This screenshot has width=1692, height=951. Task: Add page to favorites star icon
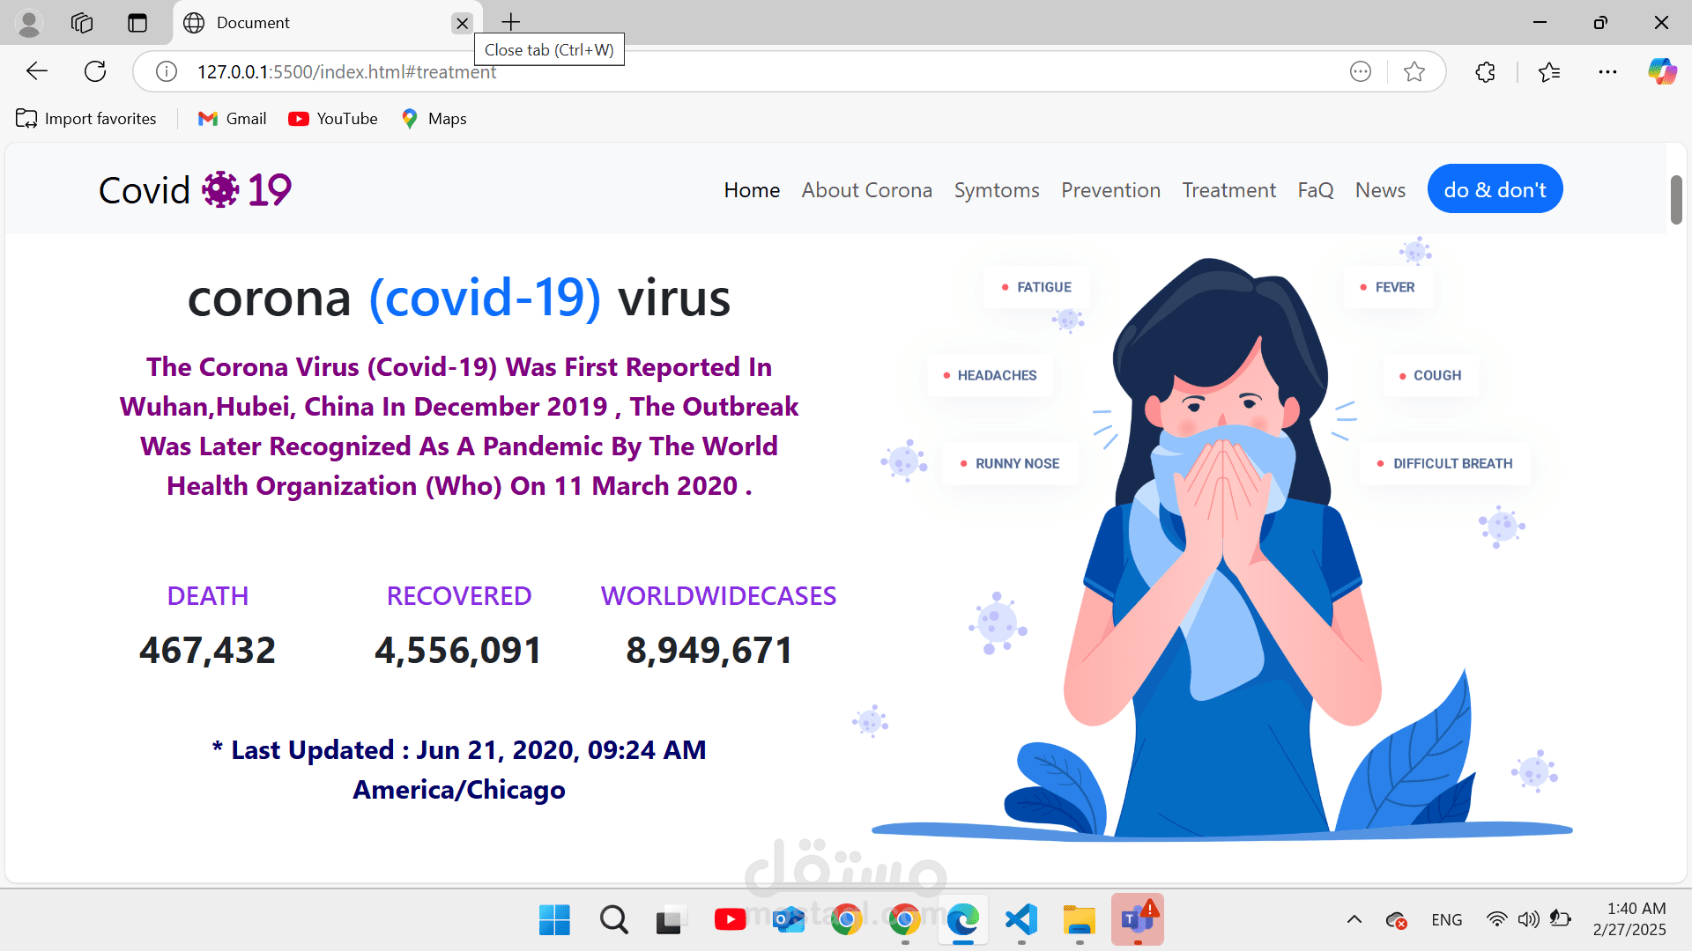(1414, 71)
